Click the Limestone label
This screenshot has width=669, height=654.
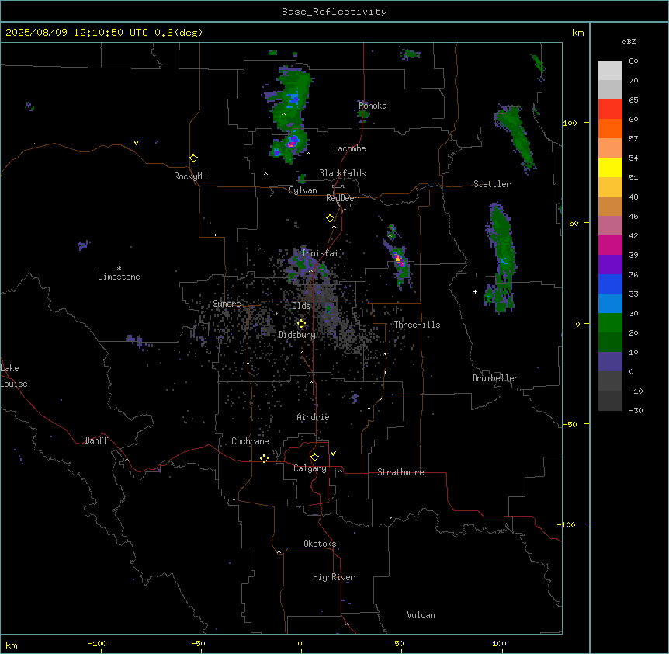119,277
